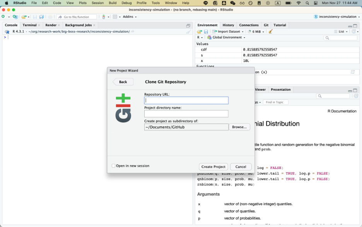Click the refresh icon in Environment pane
Viewport: 362px width, 227px height.
pos(354,31)
